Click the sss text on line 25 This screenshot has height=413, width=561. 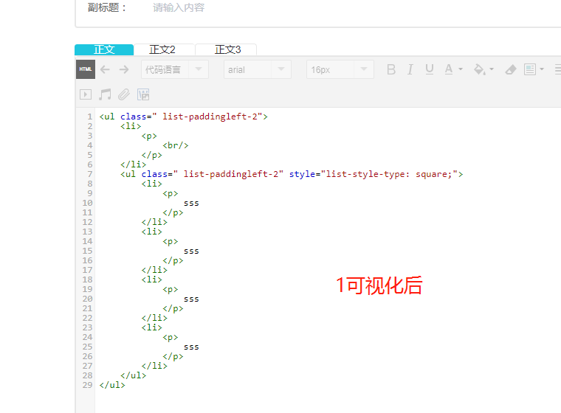tap(191, 347)
